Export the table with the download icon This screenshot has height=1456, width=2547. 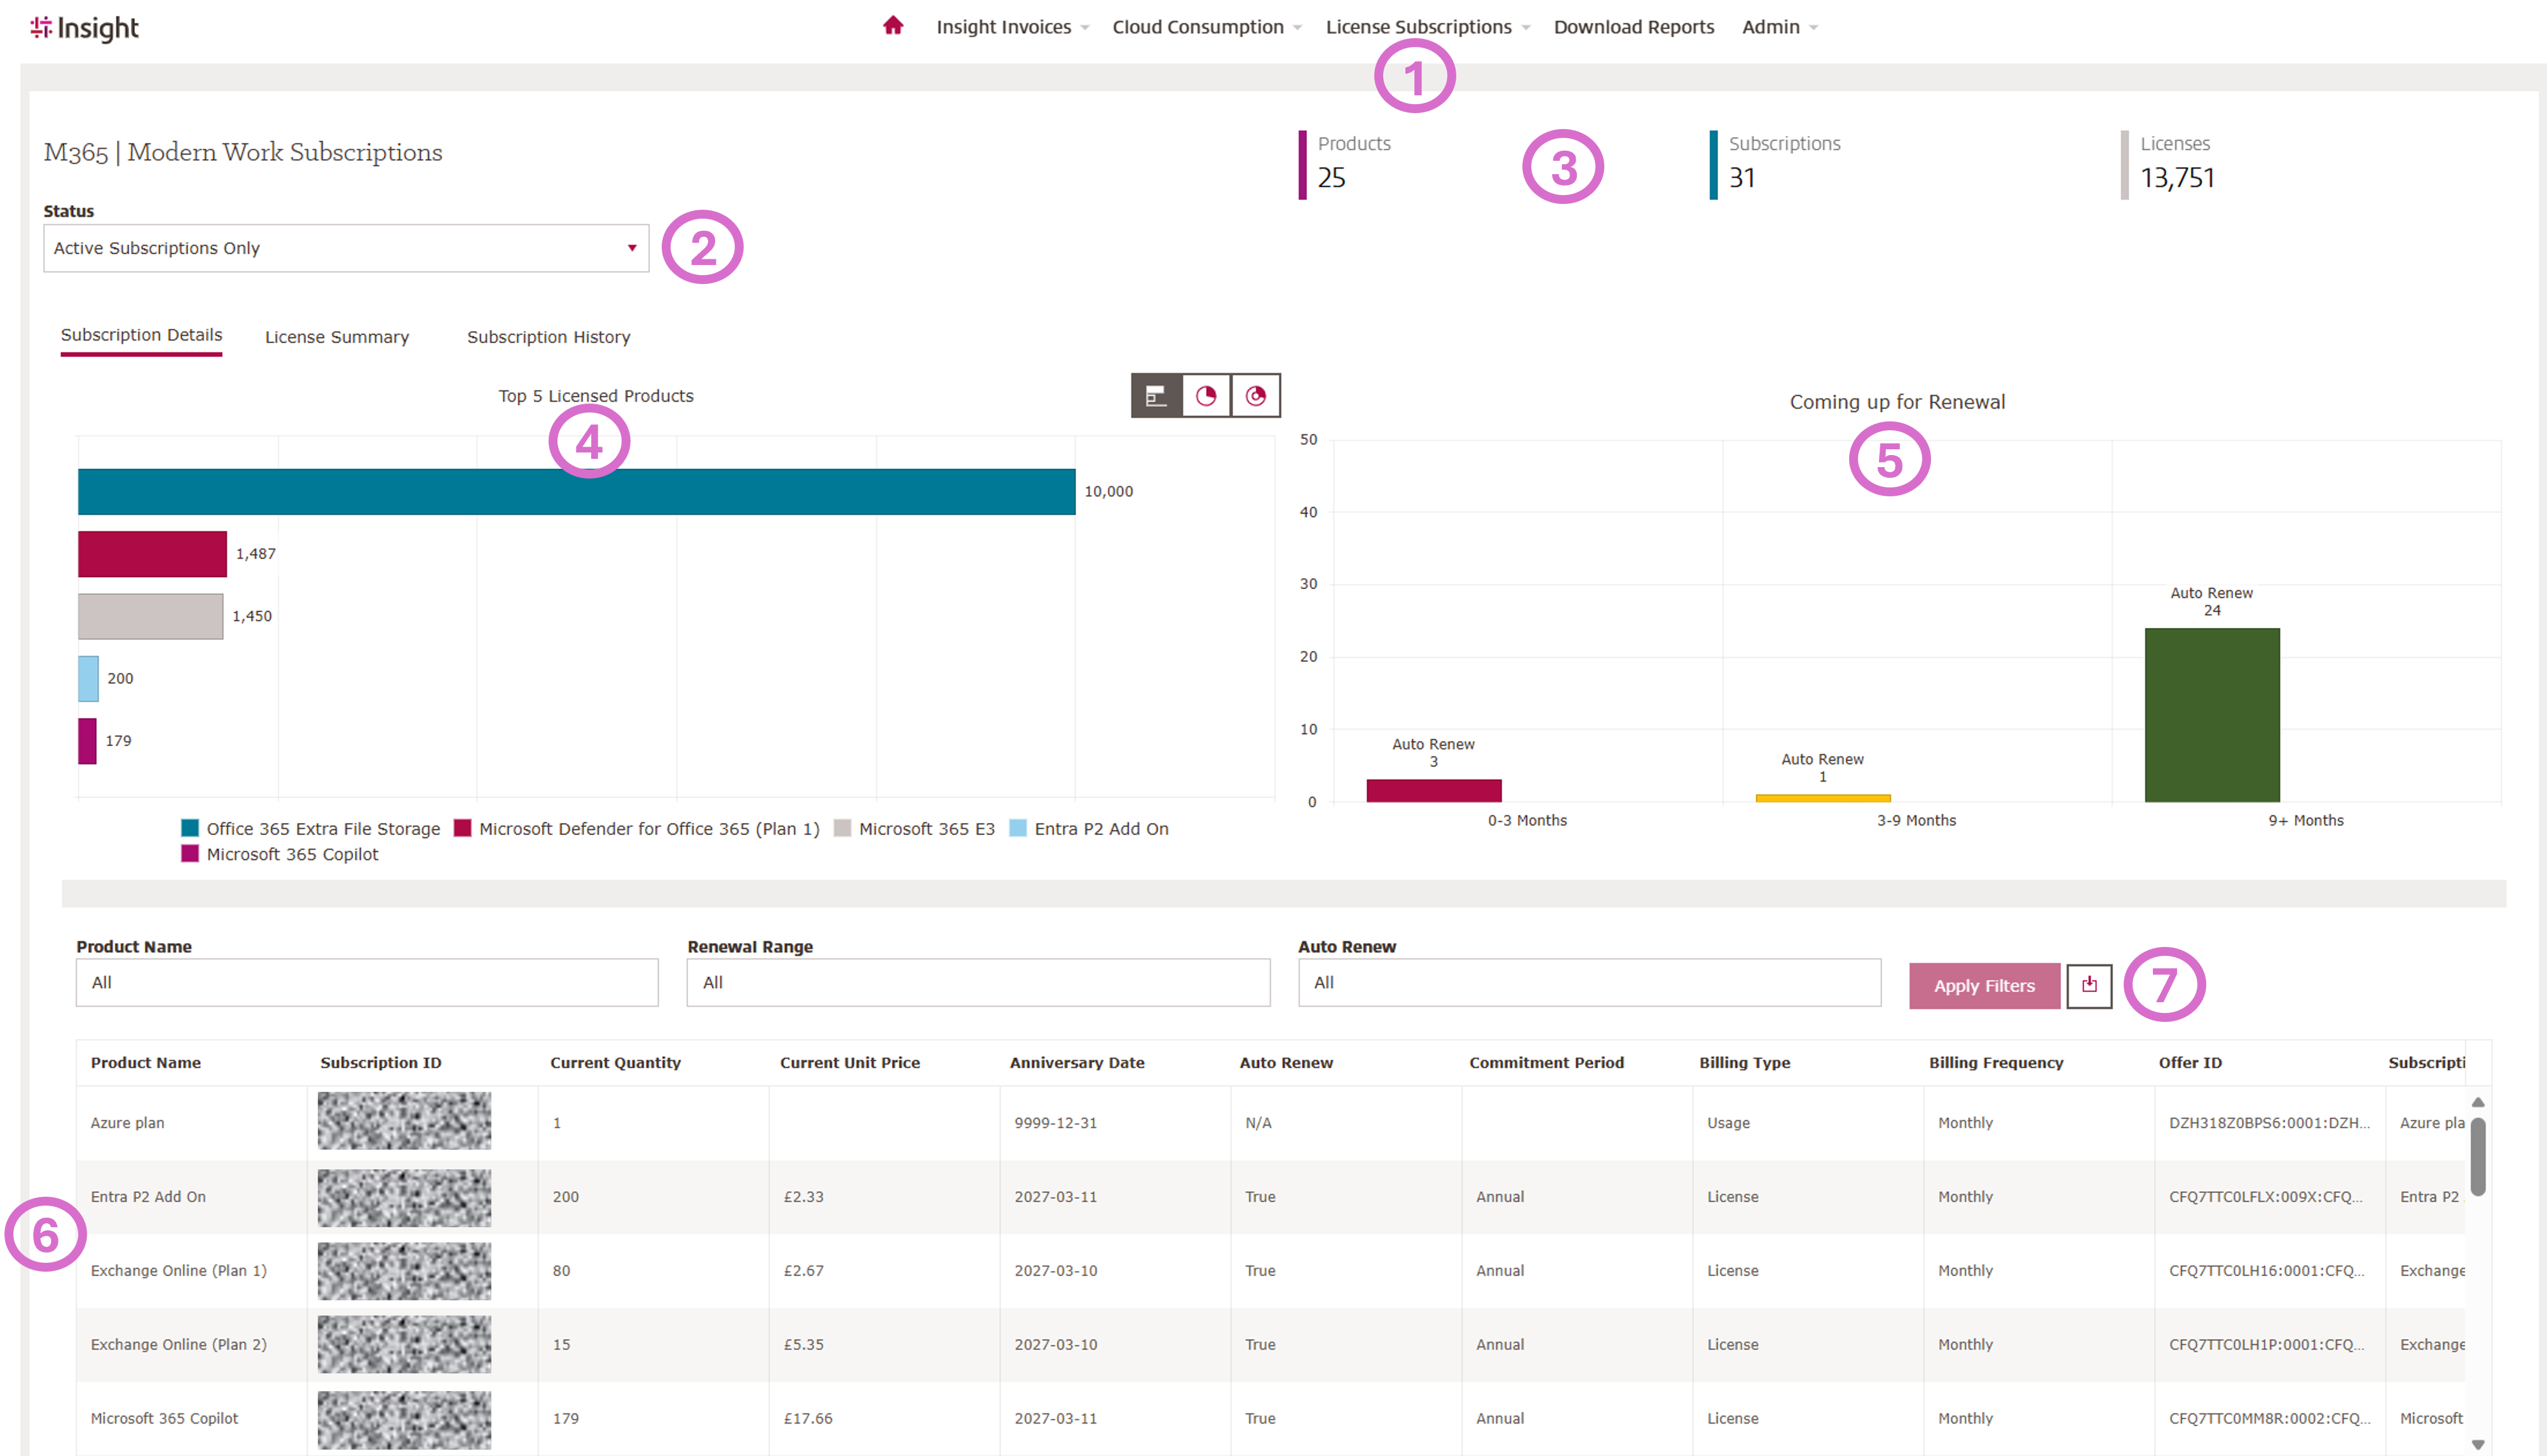(2089, 985)
